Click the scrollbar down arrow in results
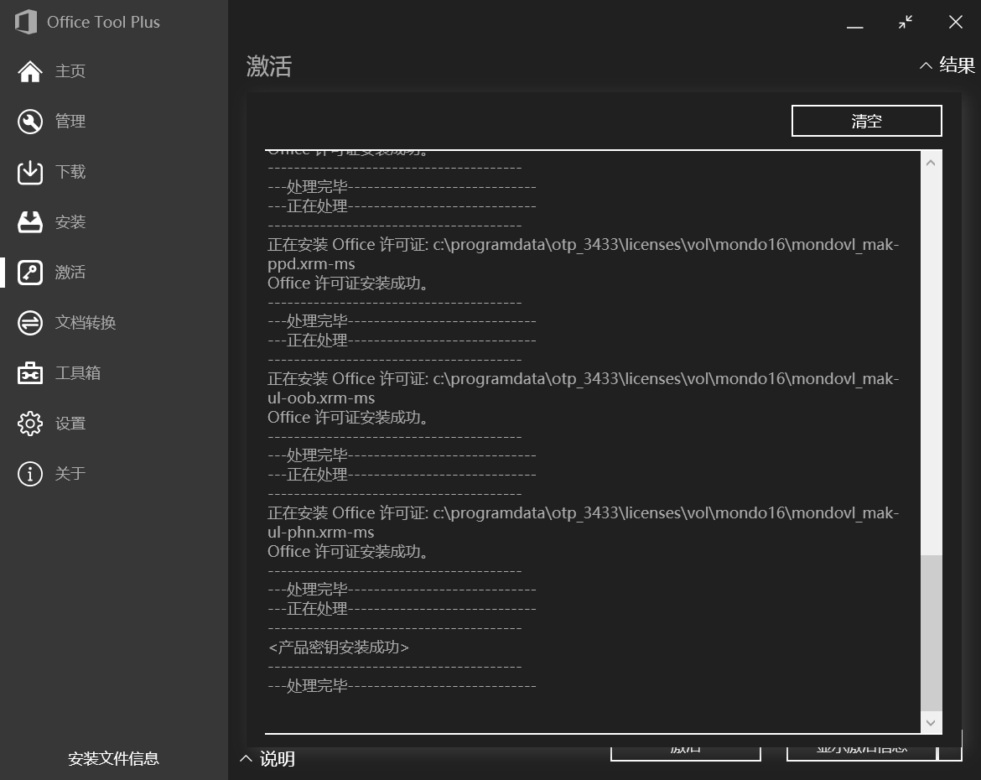Image resolution: width=981 pixels, height=780 pixels. point(931,722)
